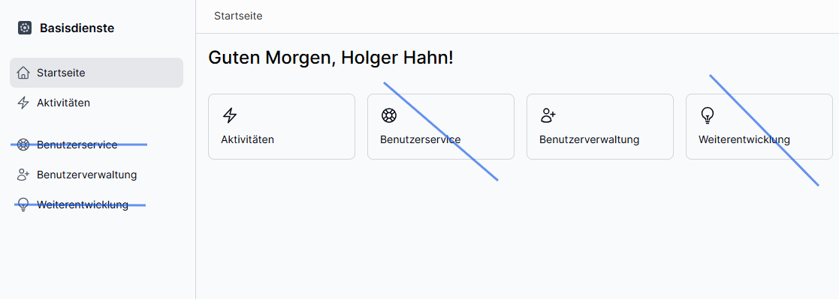Click the Basisdienste logo icon

click(25, 28)
